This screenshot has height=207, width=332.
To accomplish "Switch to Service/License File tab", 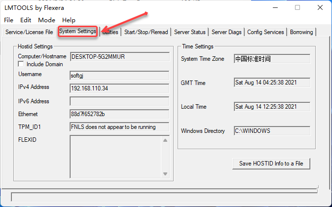I will [29, 32].
